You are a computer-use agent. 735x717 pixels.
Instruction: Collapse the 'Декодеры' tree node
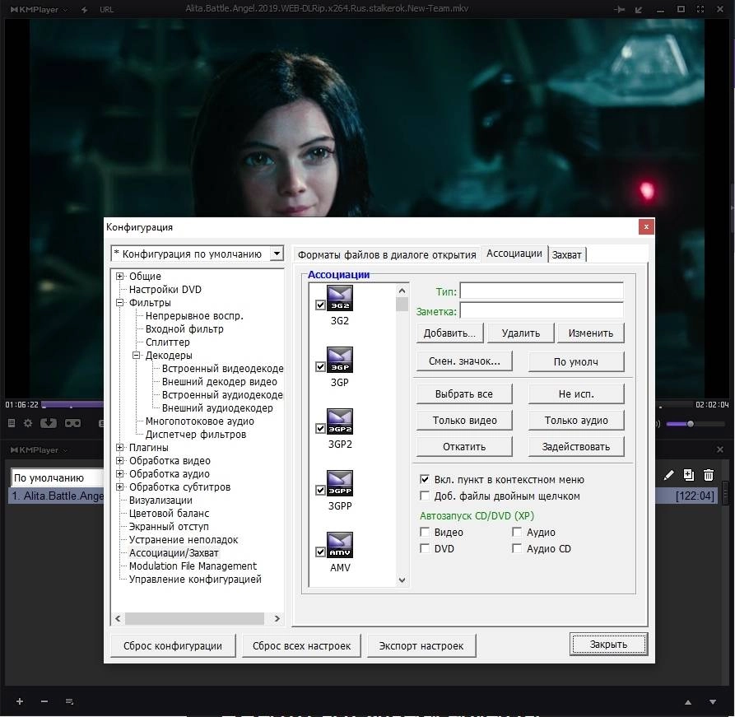137,355
